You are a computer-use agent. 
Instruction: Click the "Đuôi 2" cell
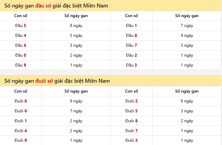tap(131, 101)
